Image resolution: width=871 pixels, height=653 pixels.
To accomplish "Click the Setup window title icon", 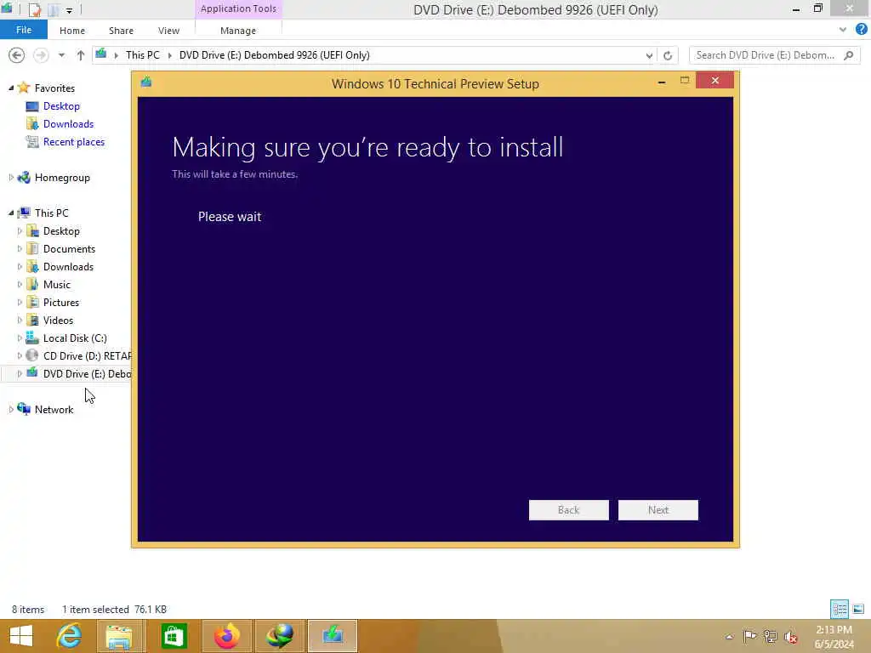I will click(146, 82).
